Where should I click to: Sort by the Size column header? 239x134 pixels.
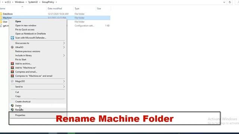pyautogui.click(x=99, y=9)
